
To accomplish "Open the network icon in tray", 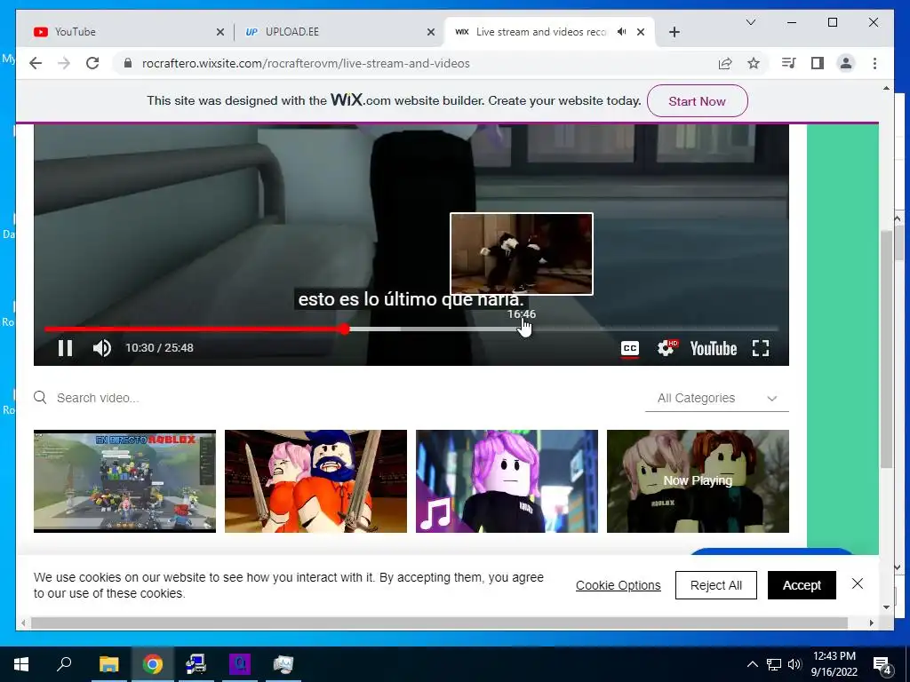I will pyautogui.click(x=774, y=664).
